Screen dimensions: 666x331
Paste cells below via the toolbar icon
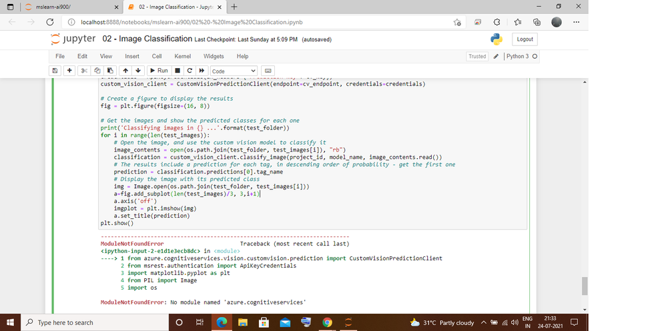(x=110, y=71)
